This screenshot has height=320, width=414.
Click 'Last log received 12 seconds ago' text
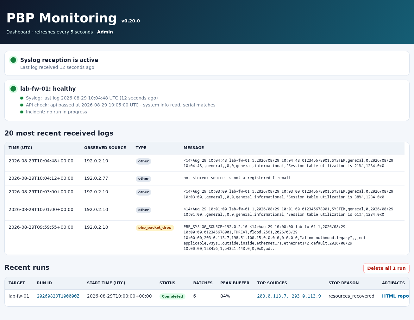(57, 67)
